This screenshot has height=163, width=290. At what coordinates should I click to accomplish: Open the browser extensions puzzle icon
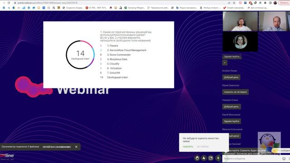coord(265,3)
